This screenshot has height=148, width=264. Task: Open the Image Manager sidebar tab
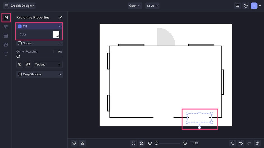pos(6,18)
